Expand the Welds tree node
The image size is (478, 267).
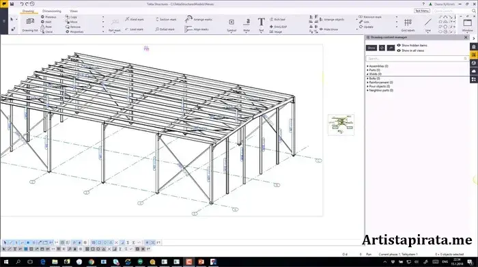point(367,74)
